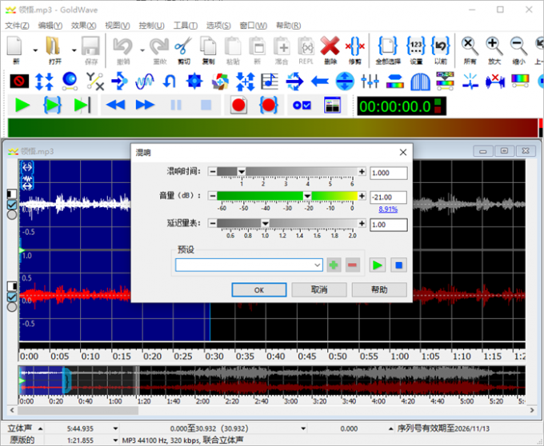Click the 设置 selection settings icon
This screenshot has width=544, height=446.
416,46
